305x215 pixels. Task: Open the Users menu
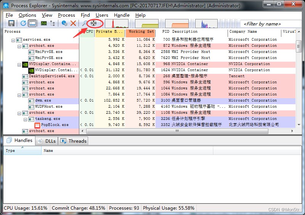(102, 15)
